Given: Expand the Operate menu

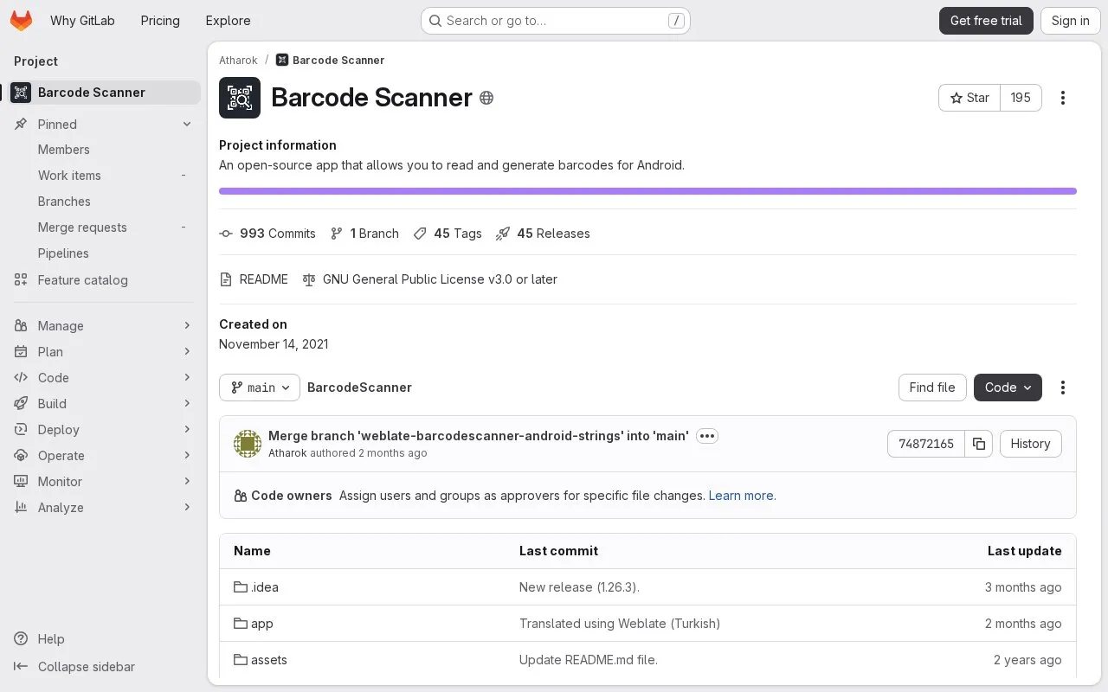Looking at the screenshot, I should (x=104, y=456).
